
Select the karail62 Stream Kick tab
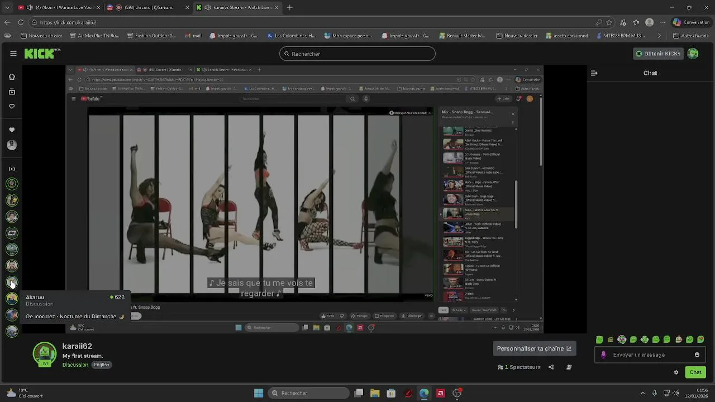(237, 7)
